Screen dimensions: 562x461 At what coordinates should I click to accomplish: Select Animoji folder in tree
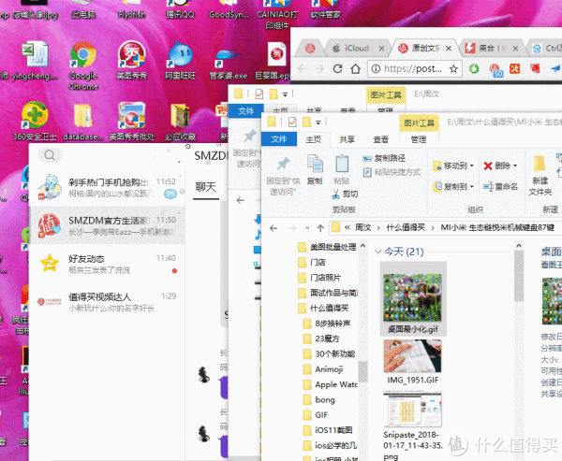pyautogui.click(x=323, y=369)
